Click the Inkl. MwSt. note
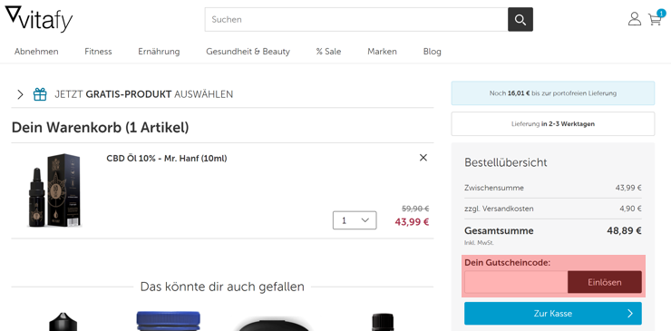This screenshot has height=331, width=671. pyautogui.click(x=479, y=243)
